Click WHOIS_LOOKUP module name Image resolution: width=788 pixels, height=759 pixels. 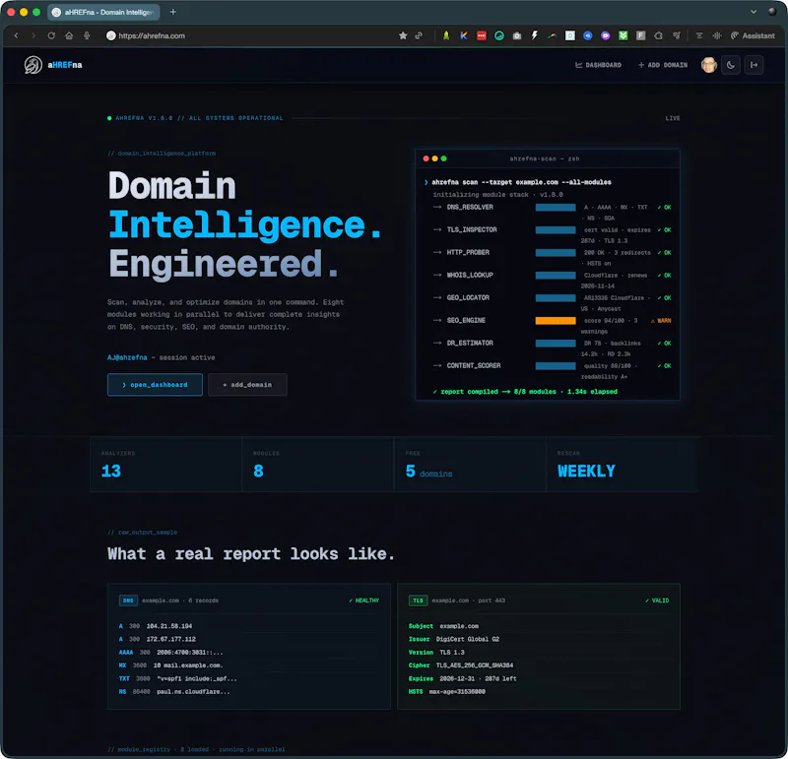[x=470, y=275]
